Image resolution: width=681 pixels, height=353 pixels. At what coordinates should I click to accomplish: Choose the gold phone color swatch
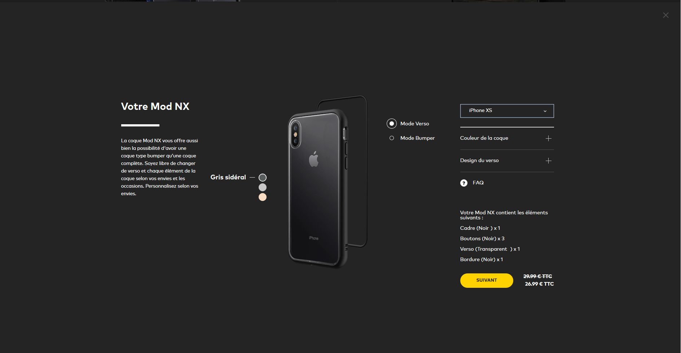click(263, 197)
